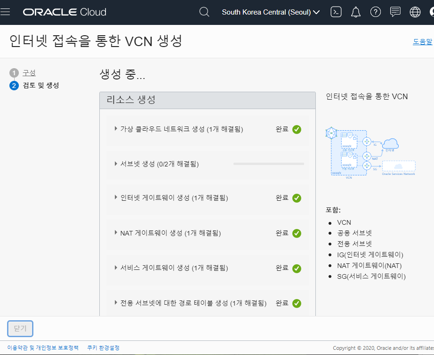Go to step 1 구성
The image size is (434, 355).
[x=29, y=73]
